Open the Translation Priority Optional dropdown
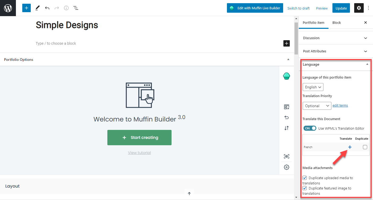 tap(317, 106)
